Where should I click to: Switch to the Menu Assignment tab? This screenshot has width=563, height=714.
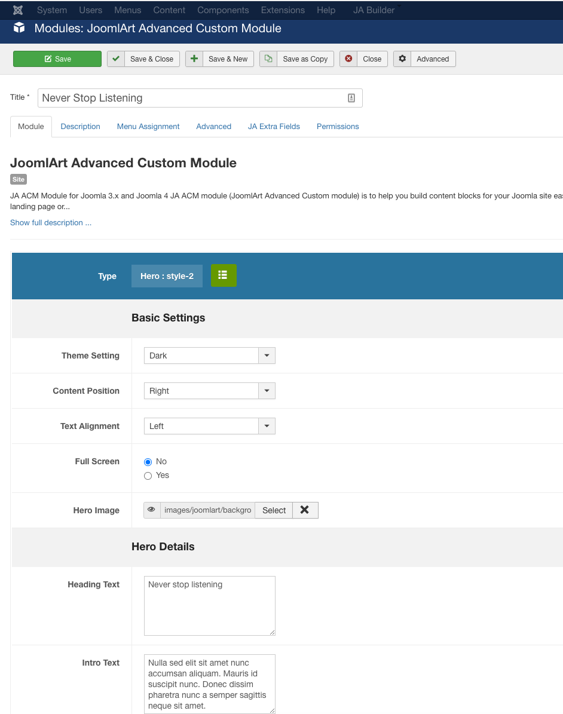tap(148, 127)
